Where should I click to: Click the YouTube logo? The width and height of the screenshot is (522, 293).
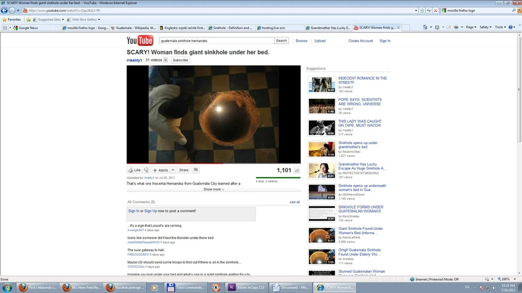click(x=140, y=40)
